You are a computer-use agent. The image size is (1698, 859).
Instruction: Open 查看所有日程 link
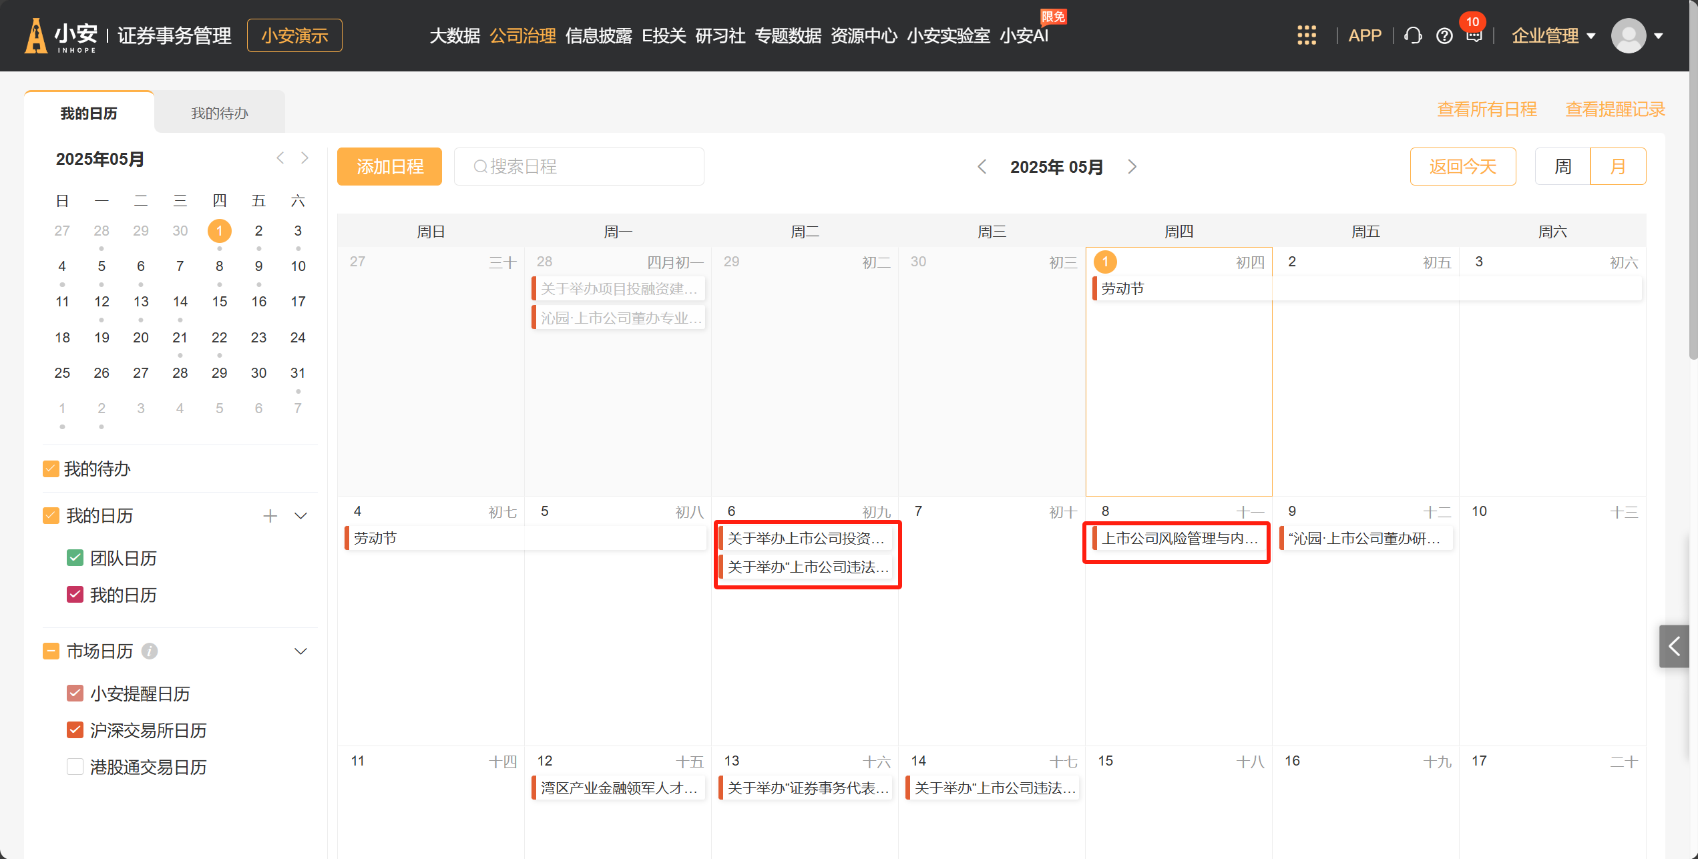point(1487,109)
